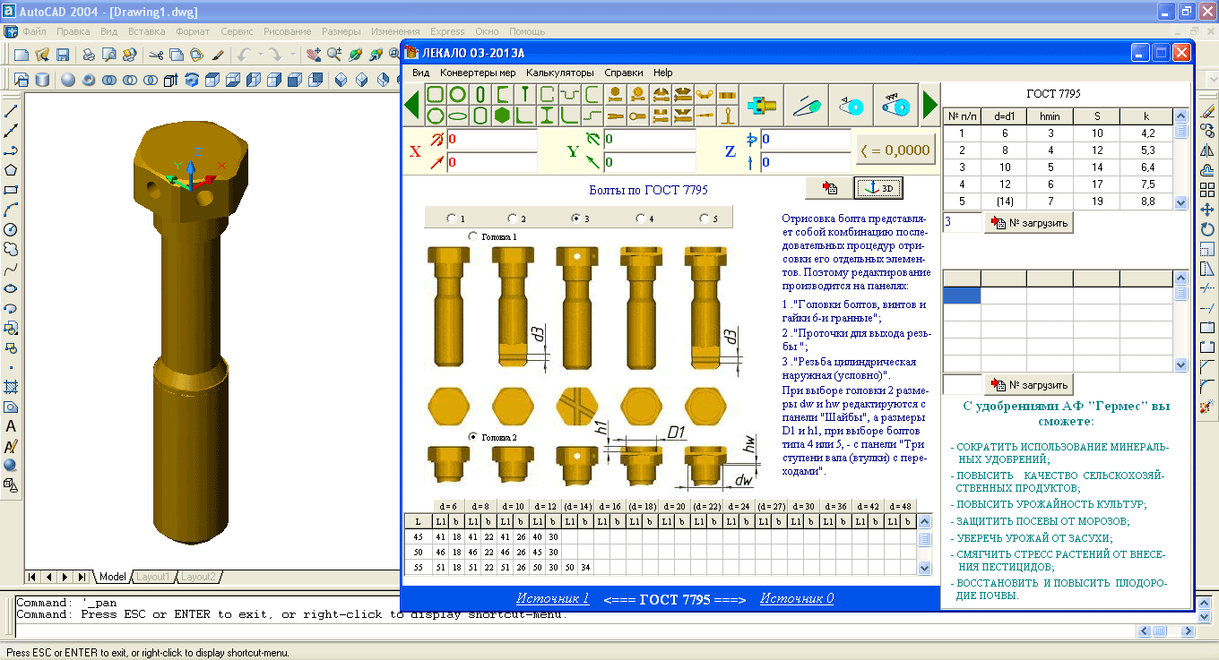This screenshot has height=660, width=1219.
Task: Open the cyan coupling assembly icon
Action: coord(762,105)
